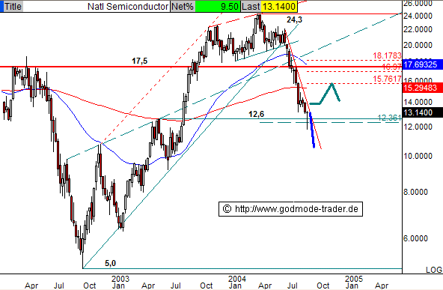The width and height of the screenshot is (443, 290).
Task: Click the 12.361 support level label
Action: coord(389,118)
